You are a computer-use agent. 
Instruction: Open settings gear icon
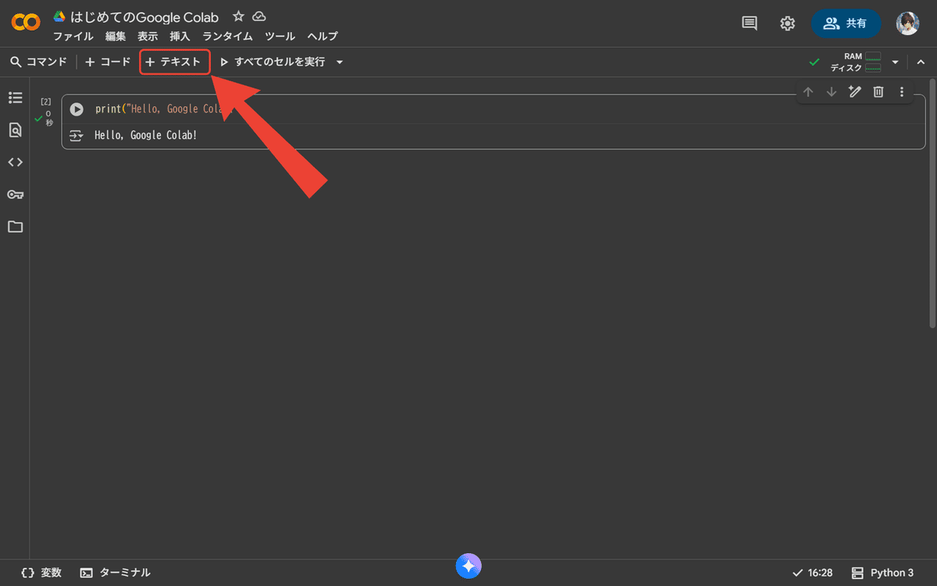pyautogui.click(x=787, y=23)
